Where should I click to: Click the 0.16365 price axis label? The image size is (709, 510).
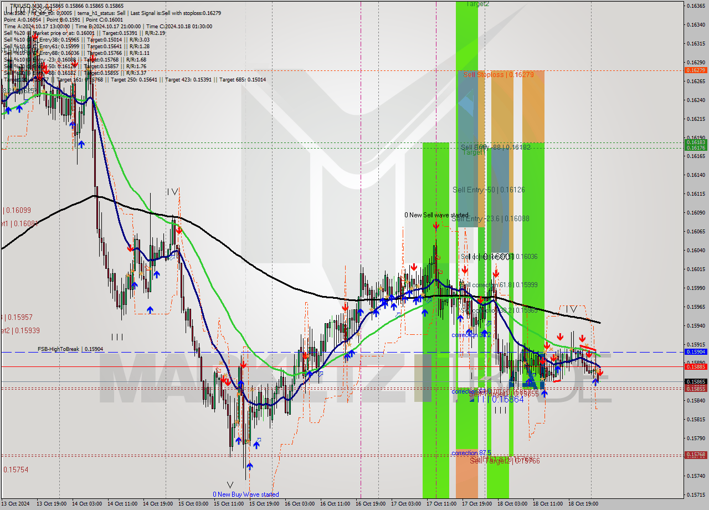click(x=695, y=6)
